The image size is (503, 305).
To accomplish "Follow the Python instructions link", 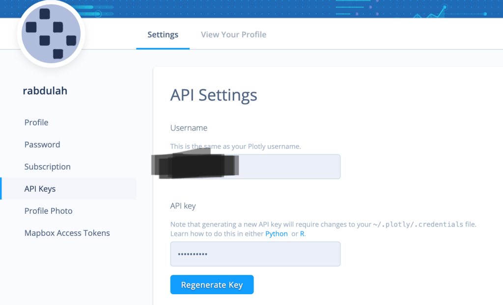I will point(277,234).
